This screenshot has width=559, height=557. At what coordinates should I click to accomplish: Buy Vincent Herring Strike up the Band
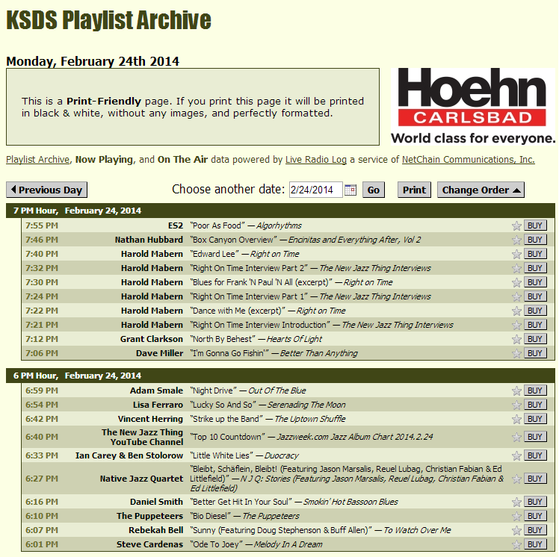pyautogui.click(x=535, y=419)
